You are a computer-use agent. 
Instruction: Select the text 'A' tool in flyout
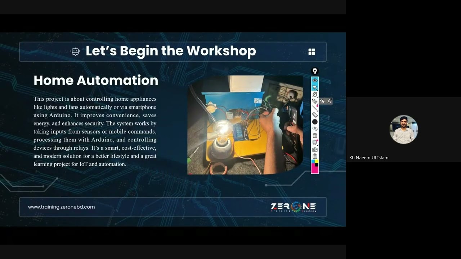point(329,101)
